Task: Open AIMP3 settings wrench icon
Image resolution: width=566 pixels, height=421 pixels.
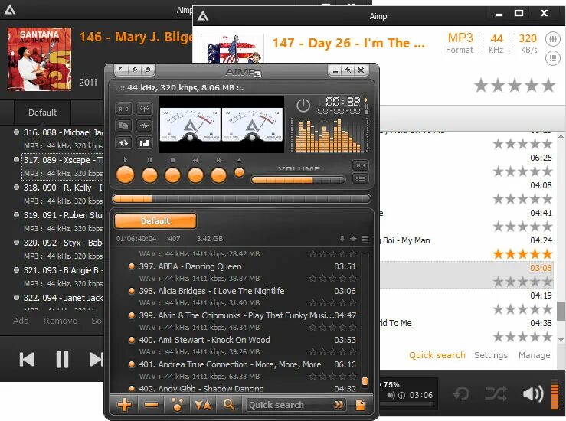Action: click(x=135, y=70)
